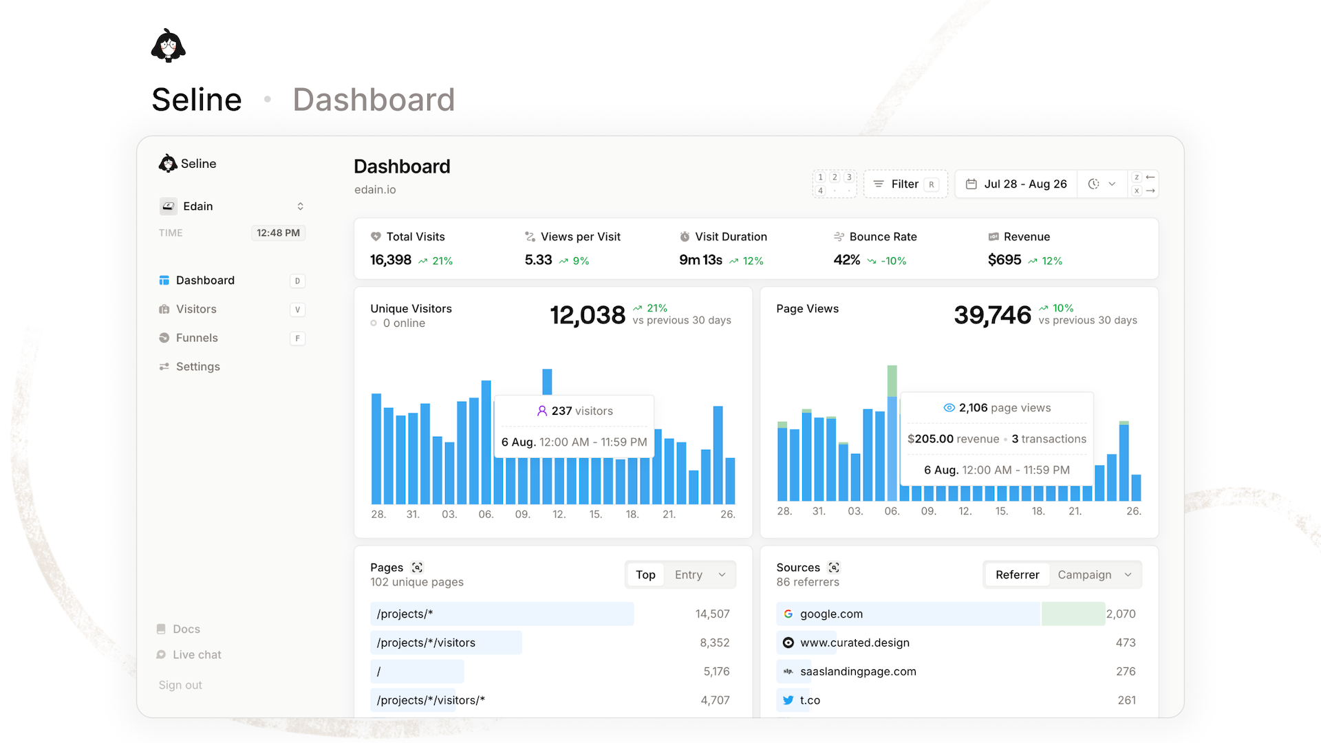Open the Funnels section
The image size is (1321, 743).
tap(232, 338)
